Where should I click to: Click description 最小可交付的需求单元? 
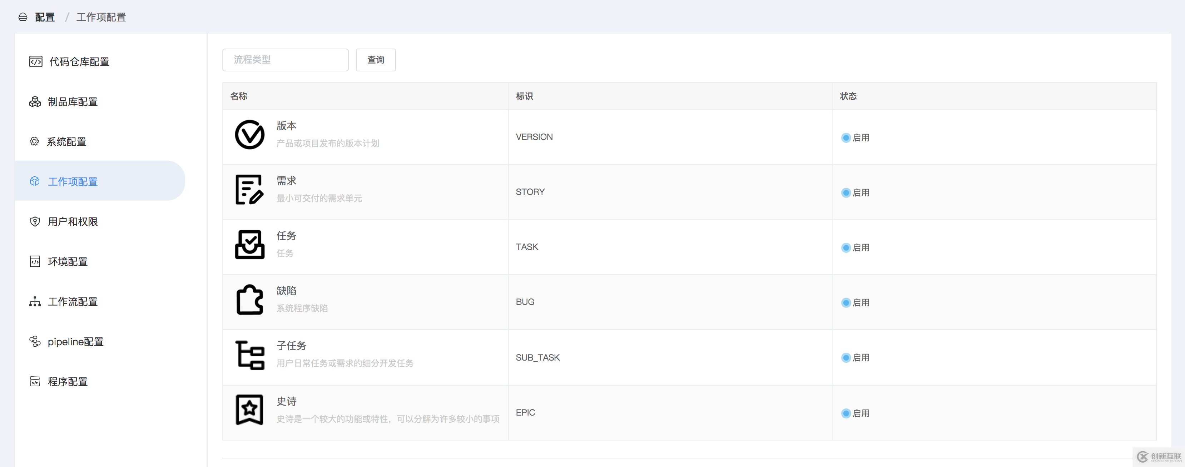click(x=319, y=199)
